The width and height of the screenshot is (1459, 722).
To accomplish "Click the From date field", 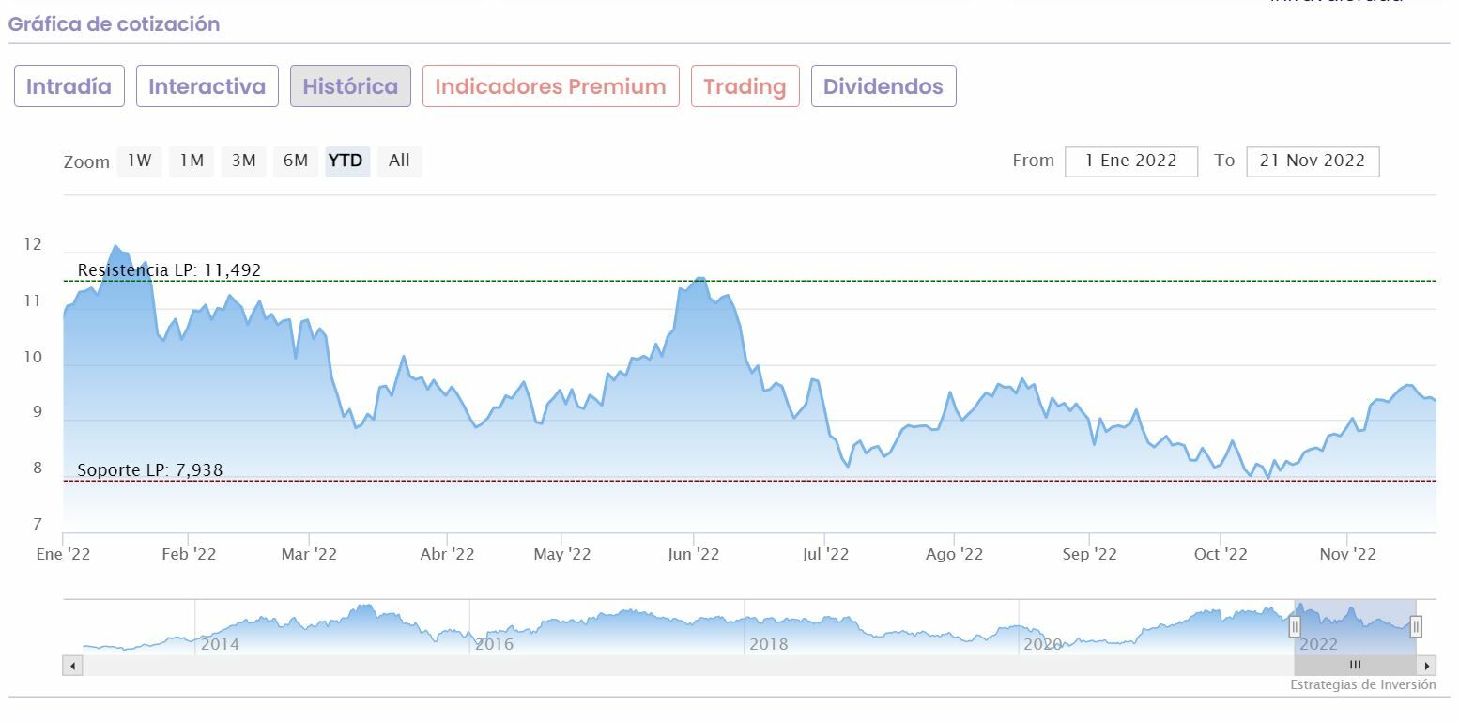I will 1130,161.
